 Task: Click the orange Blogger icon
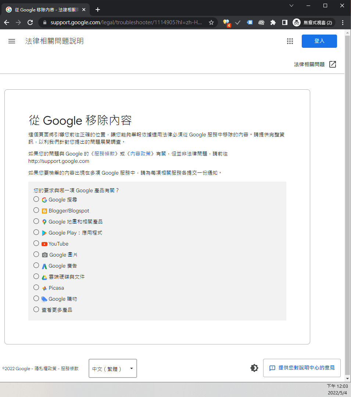44,211
